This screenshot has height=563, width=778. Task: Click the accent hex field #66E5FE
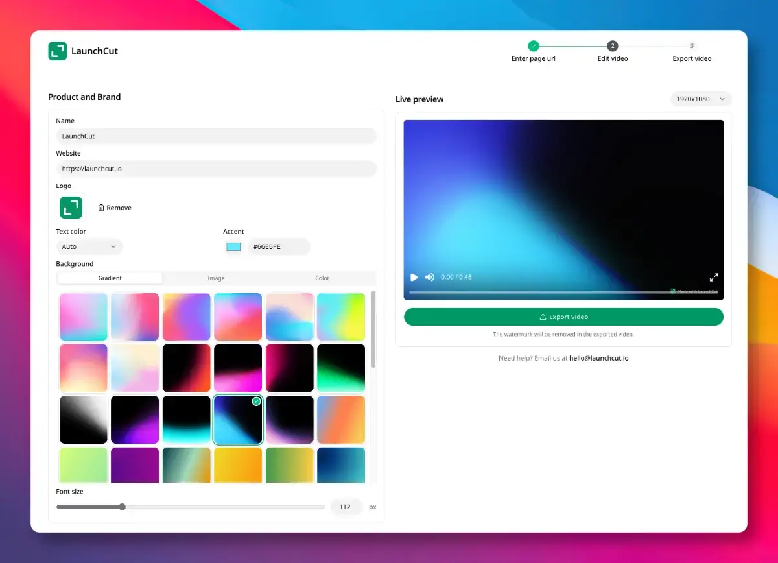[x=279, y=246]
